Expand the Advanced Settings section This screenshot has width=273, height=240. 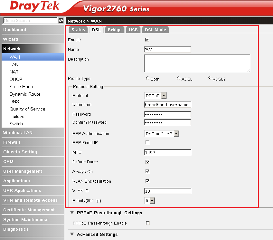pyautogui.click(x=97, y=235)
